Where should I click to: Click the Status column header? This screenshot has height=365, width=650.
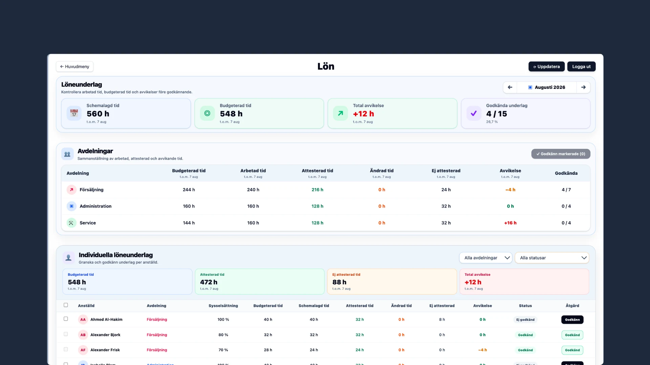point(525,306)
